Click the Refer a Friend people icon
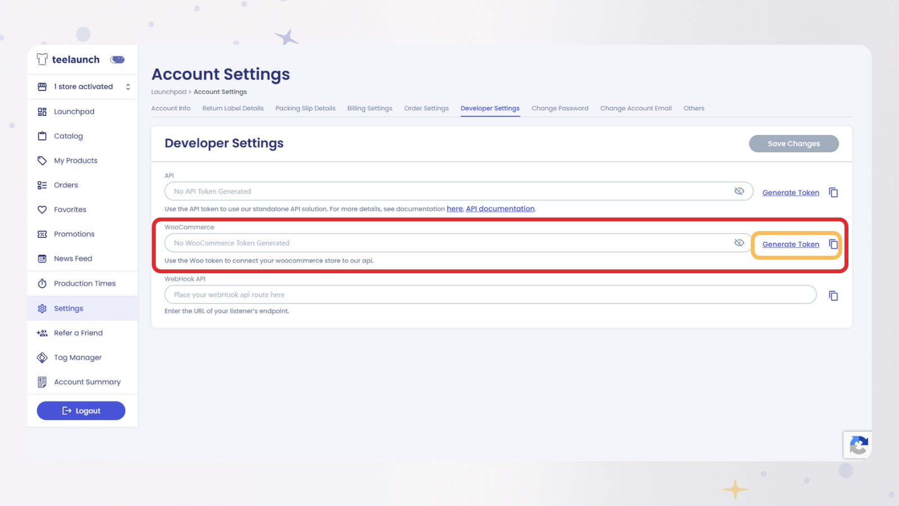899x506 pixels. [x=42, y=333]
